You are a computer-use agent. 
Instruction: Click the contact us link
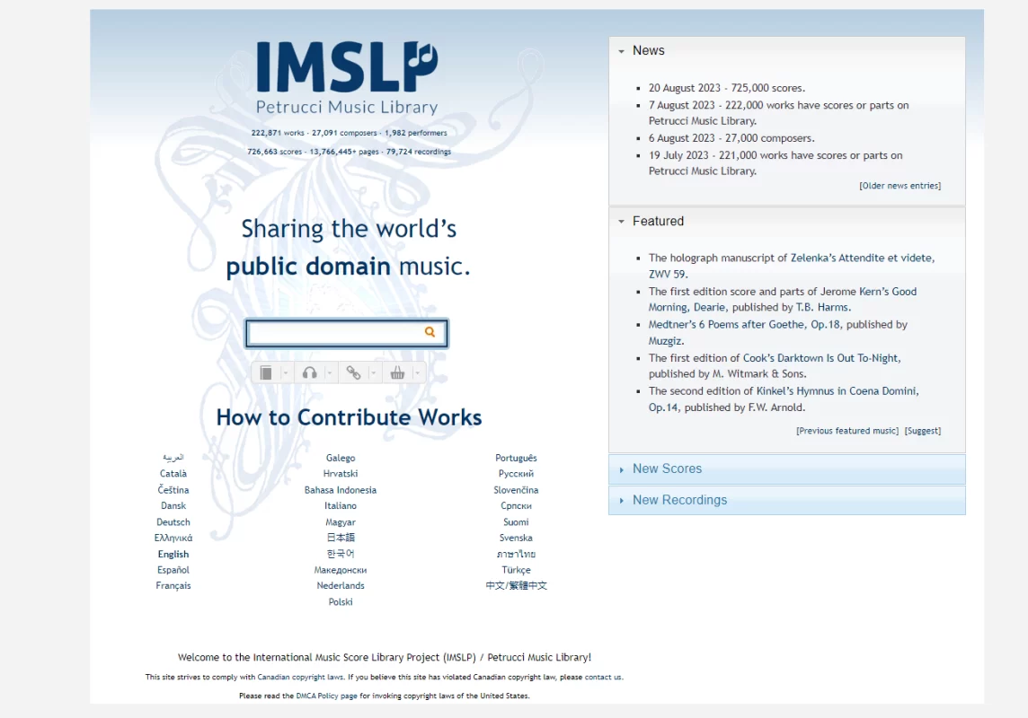[602, 678]
